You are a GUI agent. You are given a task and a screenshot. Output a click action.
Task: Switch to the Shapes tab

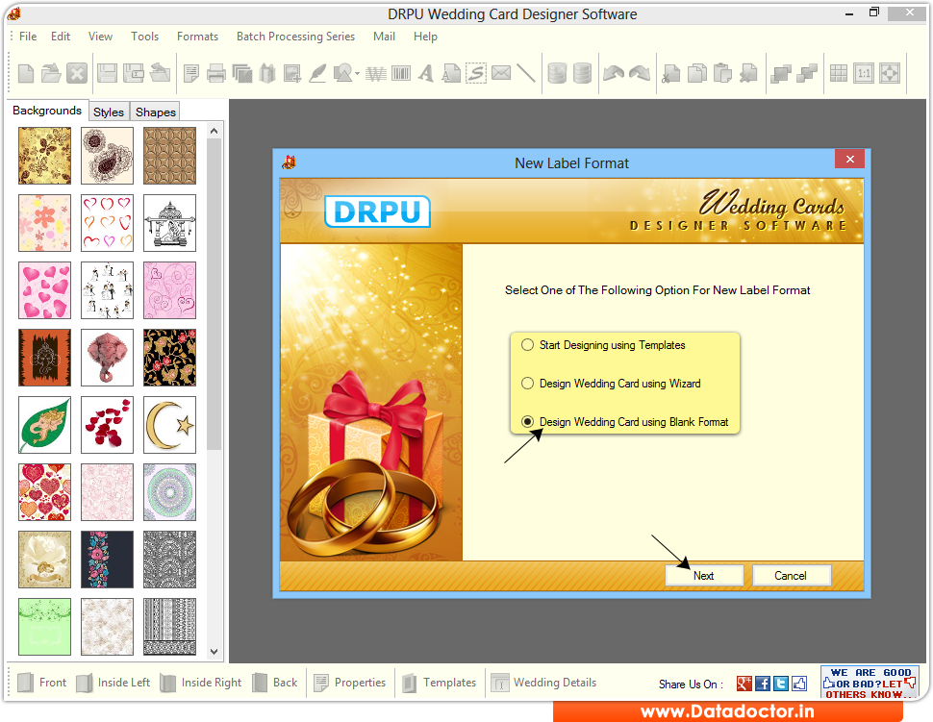pos(155,112)
